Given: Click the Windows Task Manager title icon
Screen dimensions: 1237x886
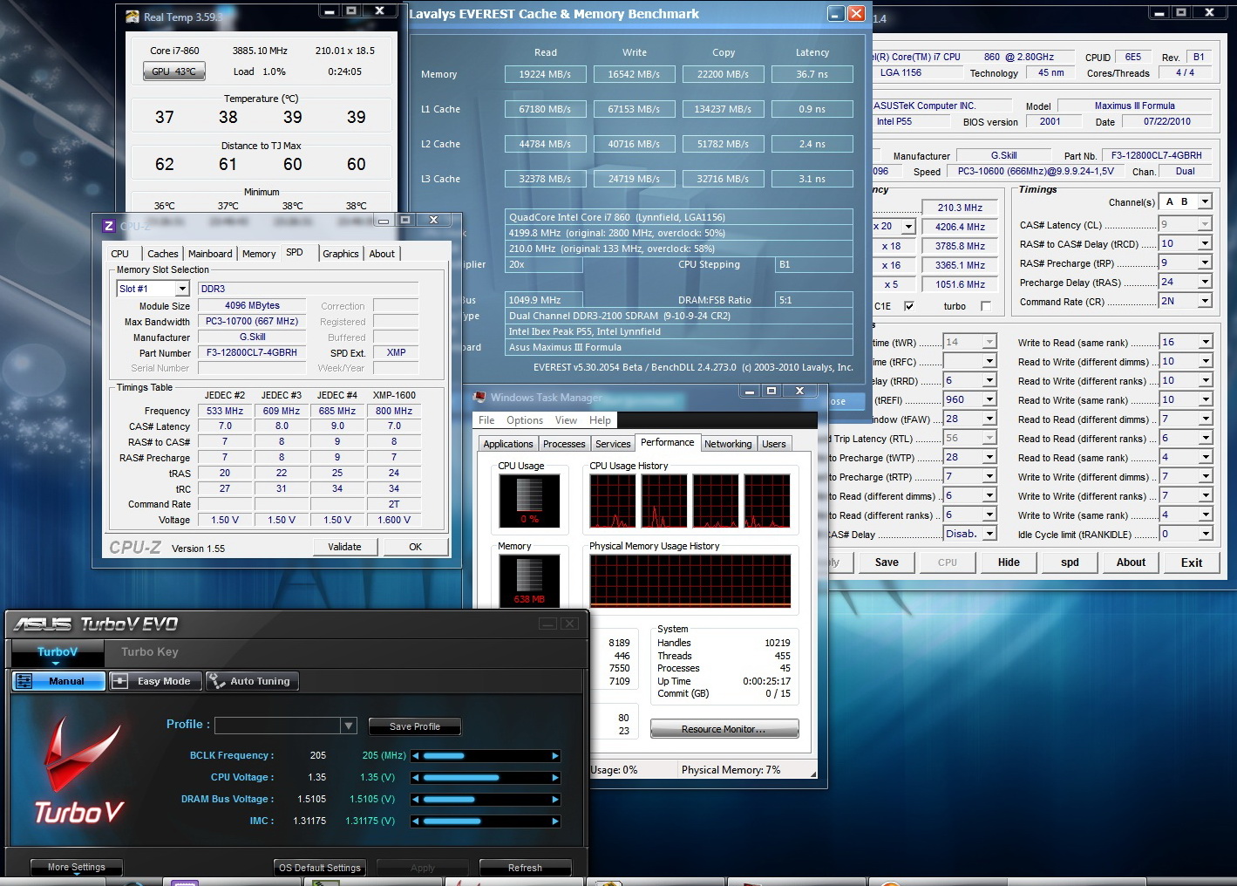Looking at the screenshot, I should point(479,398).
